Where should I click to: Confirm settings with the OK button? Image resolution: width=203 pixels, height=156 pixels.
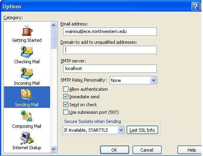114,150
